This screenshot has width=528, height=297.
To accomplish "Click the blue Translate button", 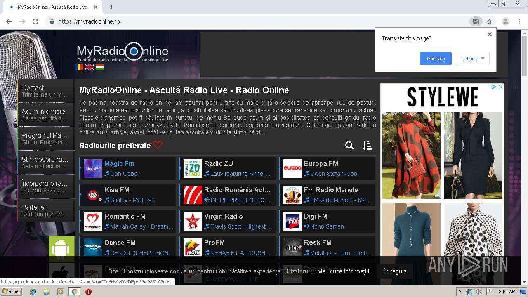I will click(x=436, y=59).
